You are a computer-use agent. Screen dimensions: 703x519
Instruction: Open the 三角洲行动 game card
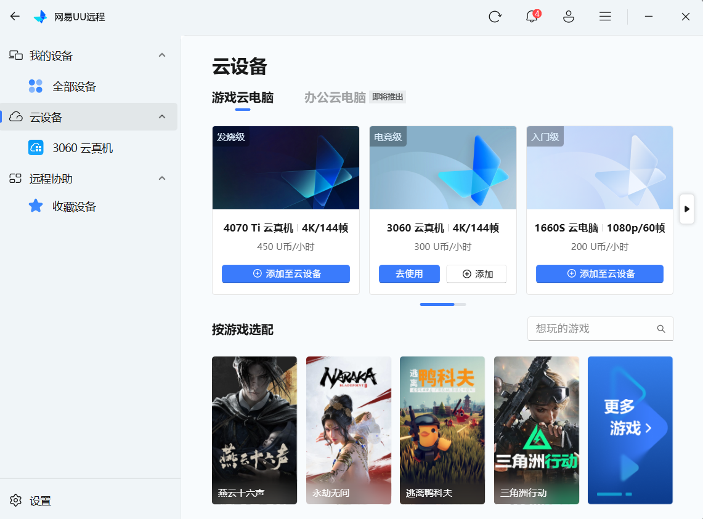point(536,430)
